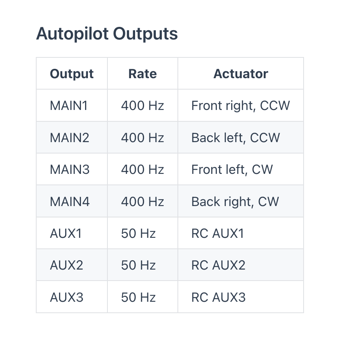
Task: Click the 400 Hz rate for MAIN1
Action: pos(142,105)
